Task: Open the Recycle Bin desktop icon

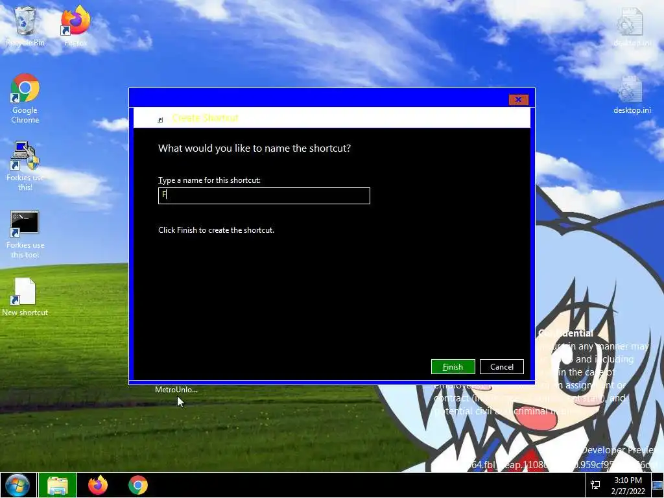Action: click(x=25, y=25)
